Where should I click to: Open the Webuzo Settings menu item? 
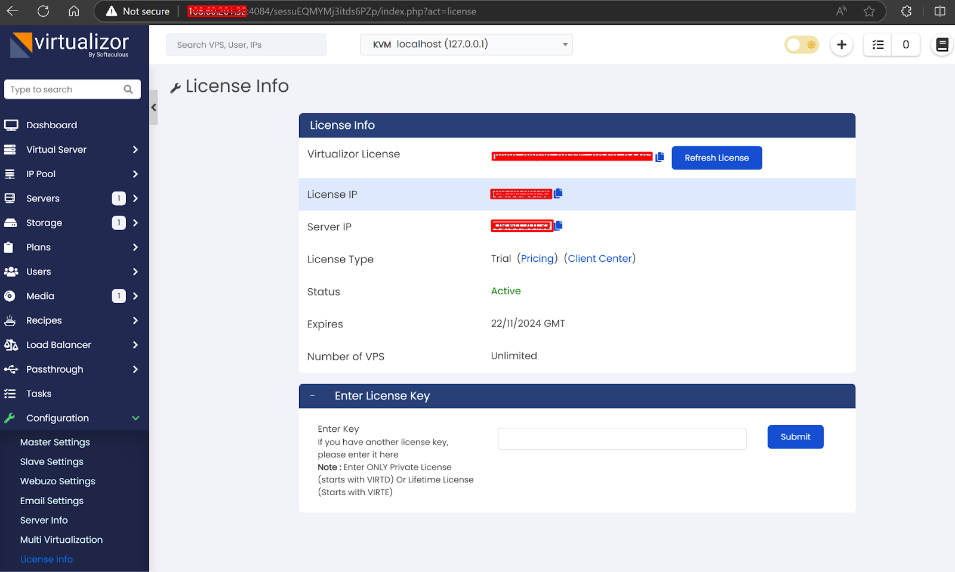[x=57, y=481]
